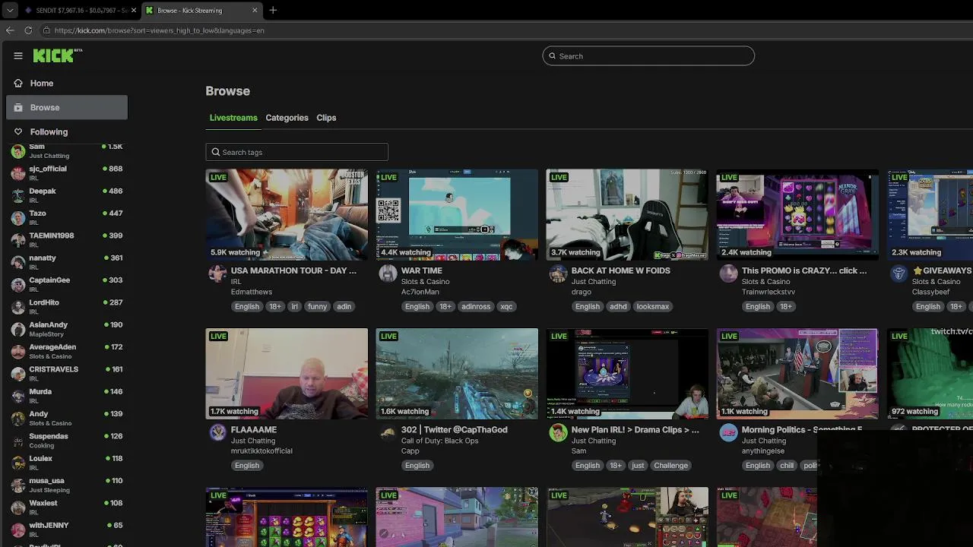Image resolution: width=973 pixels, height=547 pixels.
Task: Click Trainwreckstv channel avatar
Action: [728, 273]
